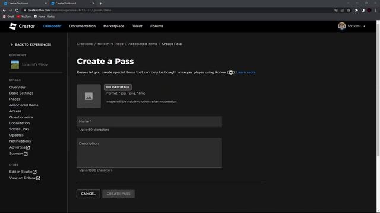Bookmark page with the star icon
The height and width of the screenshot is (213, 380).
pos(349,11)
